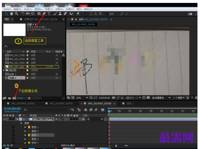Toggle lock box for mask 1
Image resolution: width=200 pixels, height=149 pixels.
(x=13, y=127)
